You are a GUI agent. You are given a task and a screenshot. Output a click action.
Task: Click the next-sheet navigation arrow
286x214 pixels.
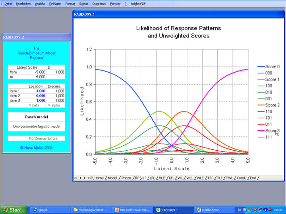click(x=85, y=178)
